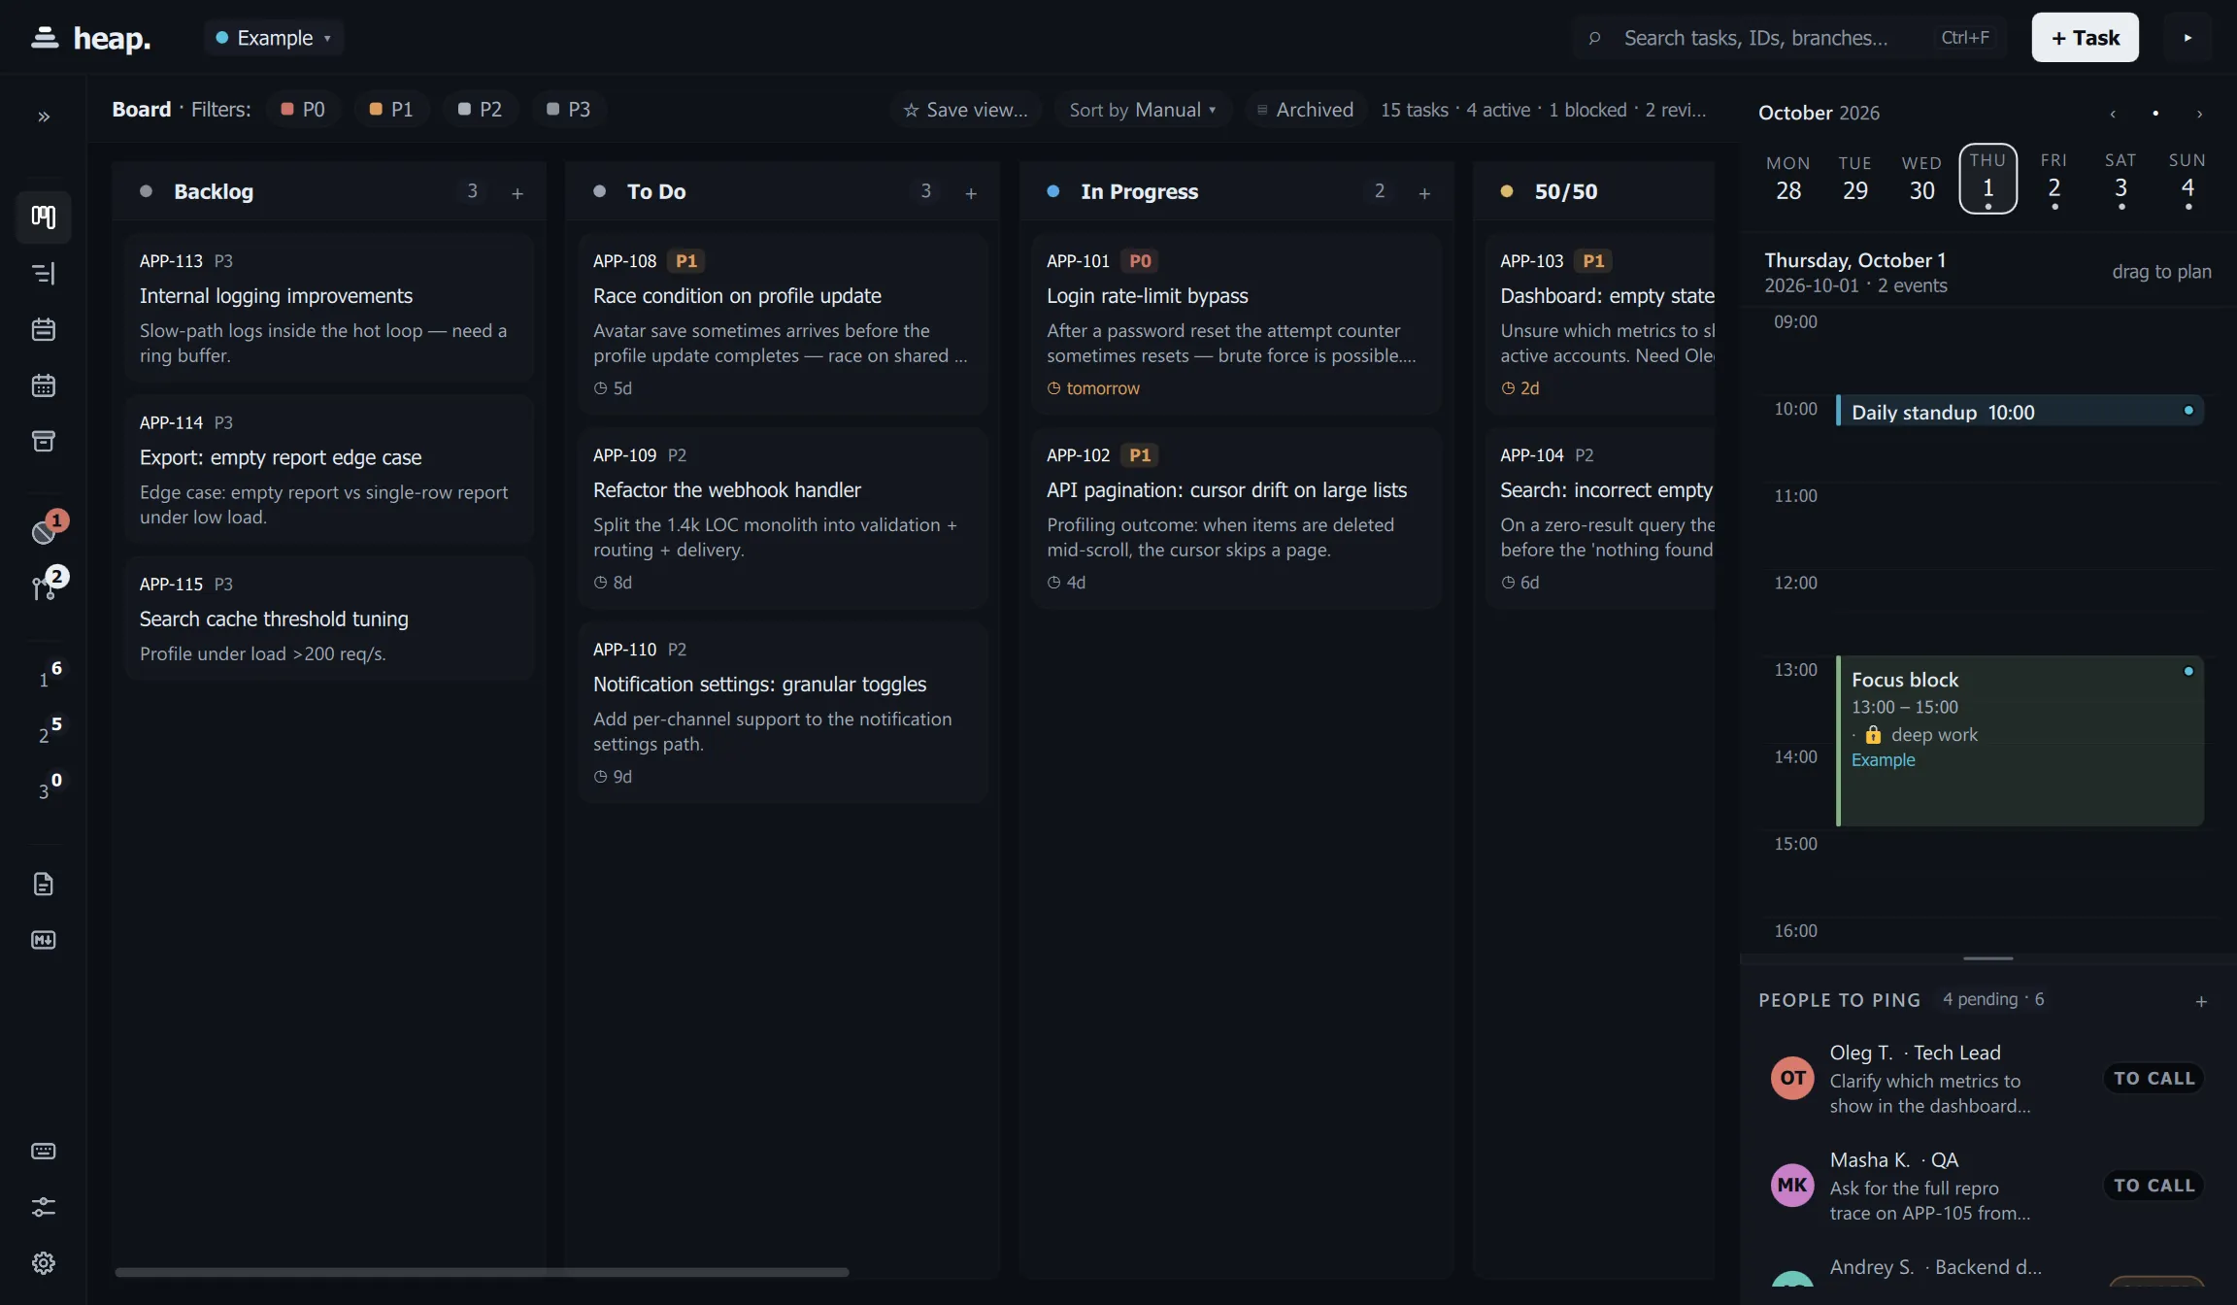Open the sliders preferences sidebar icon
2237x1305 pixels.
pos(44,1207)
